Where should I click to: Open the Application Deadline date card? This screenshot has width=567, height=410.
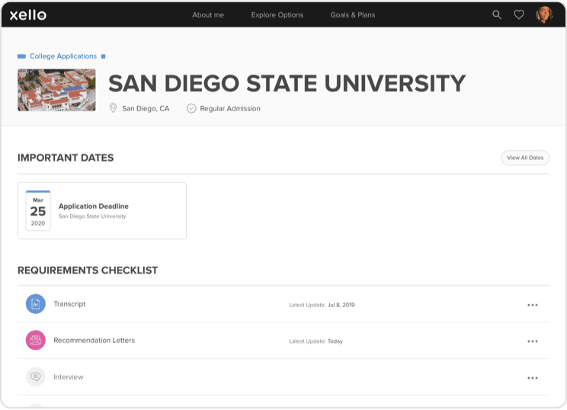tap(102, 210)
